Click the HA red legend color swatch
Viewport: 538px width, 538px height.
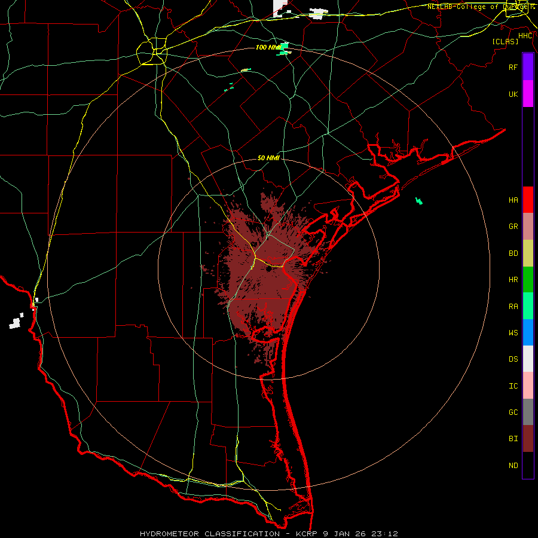pos(528,200)
